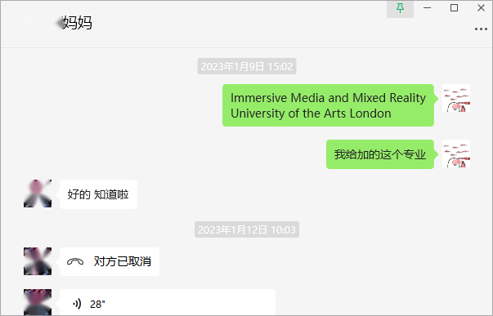Click the 好的 知道啦 message bubble
The image size is (493, 316).
tap(98, 194)
